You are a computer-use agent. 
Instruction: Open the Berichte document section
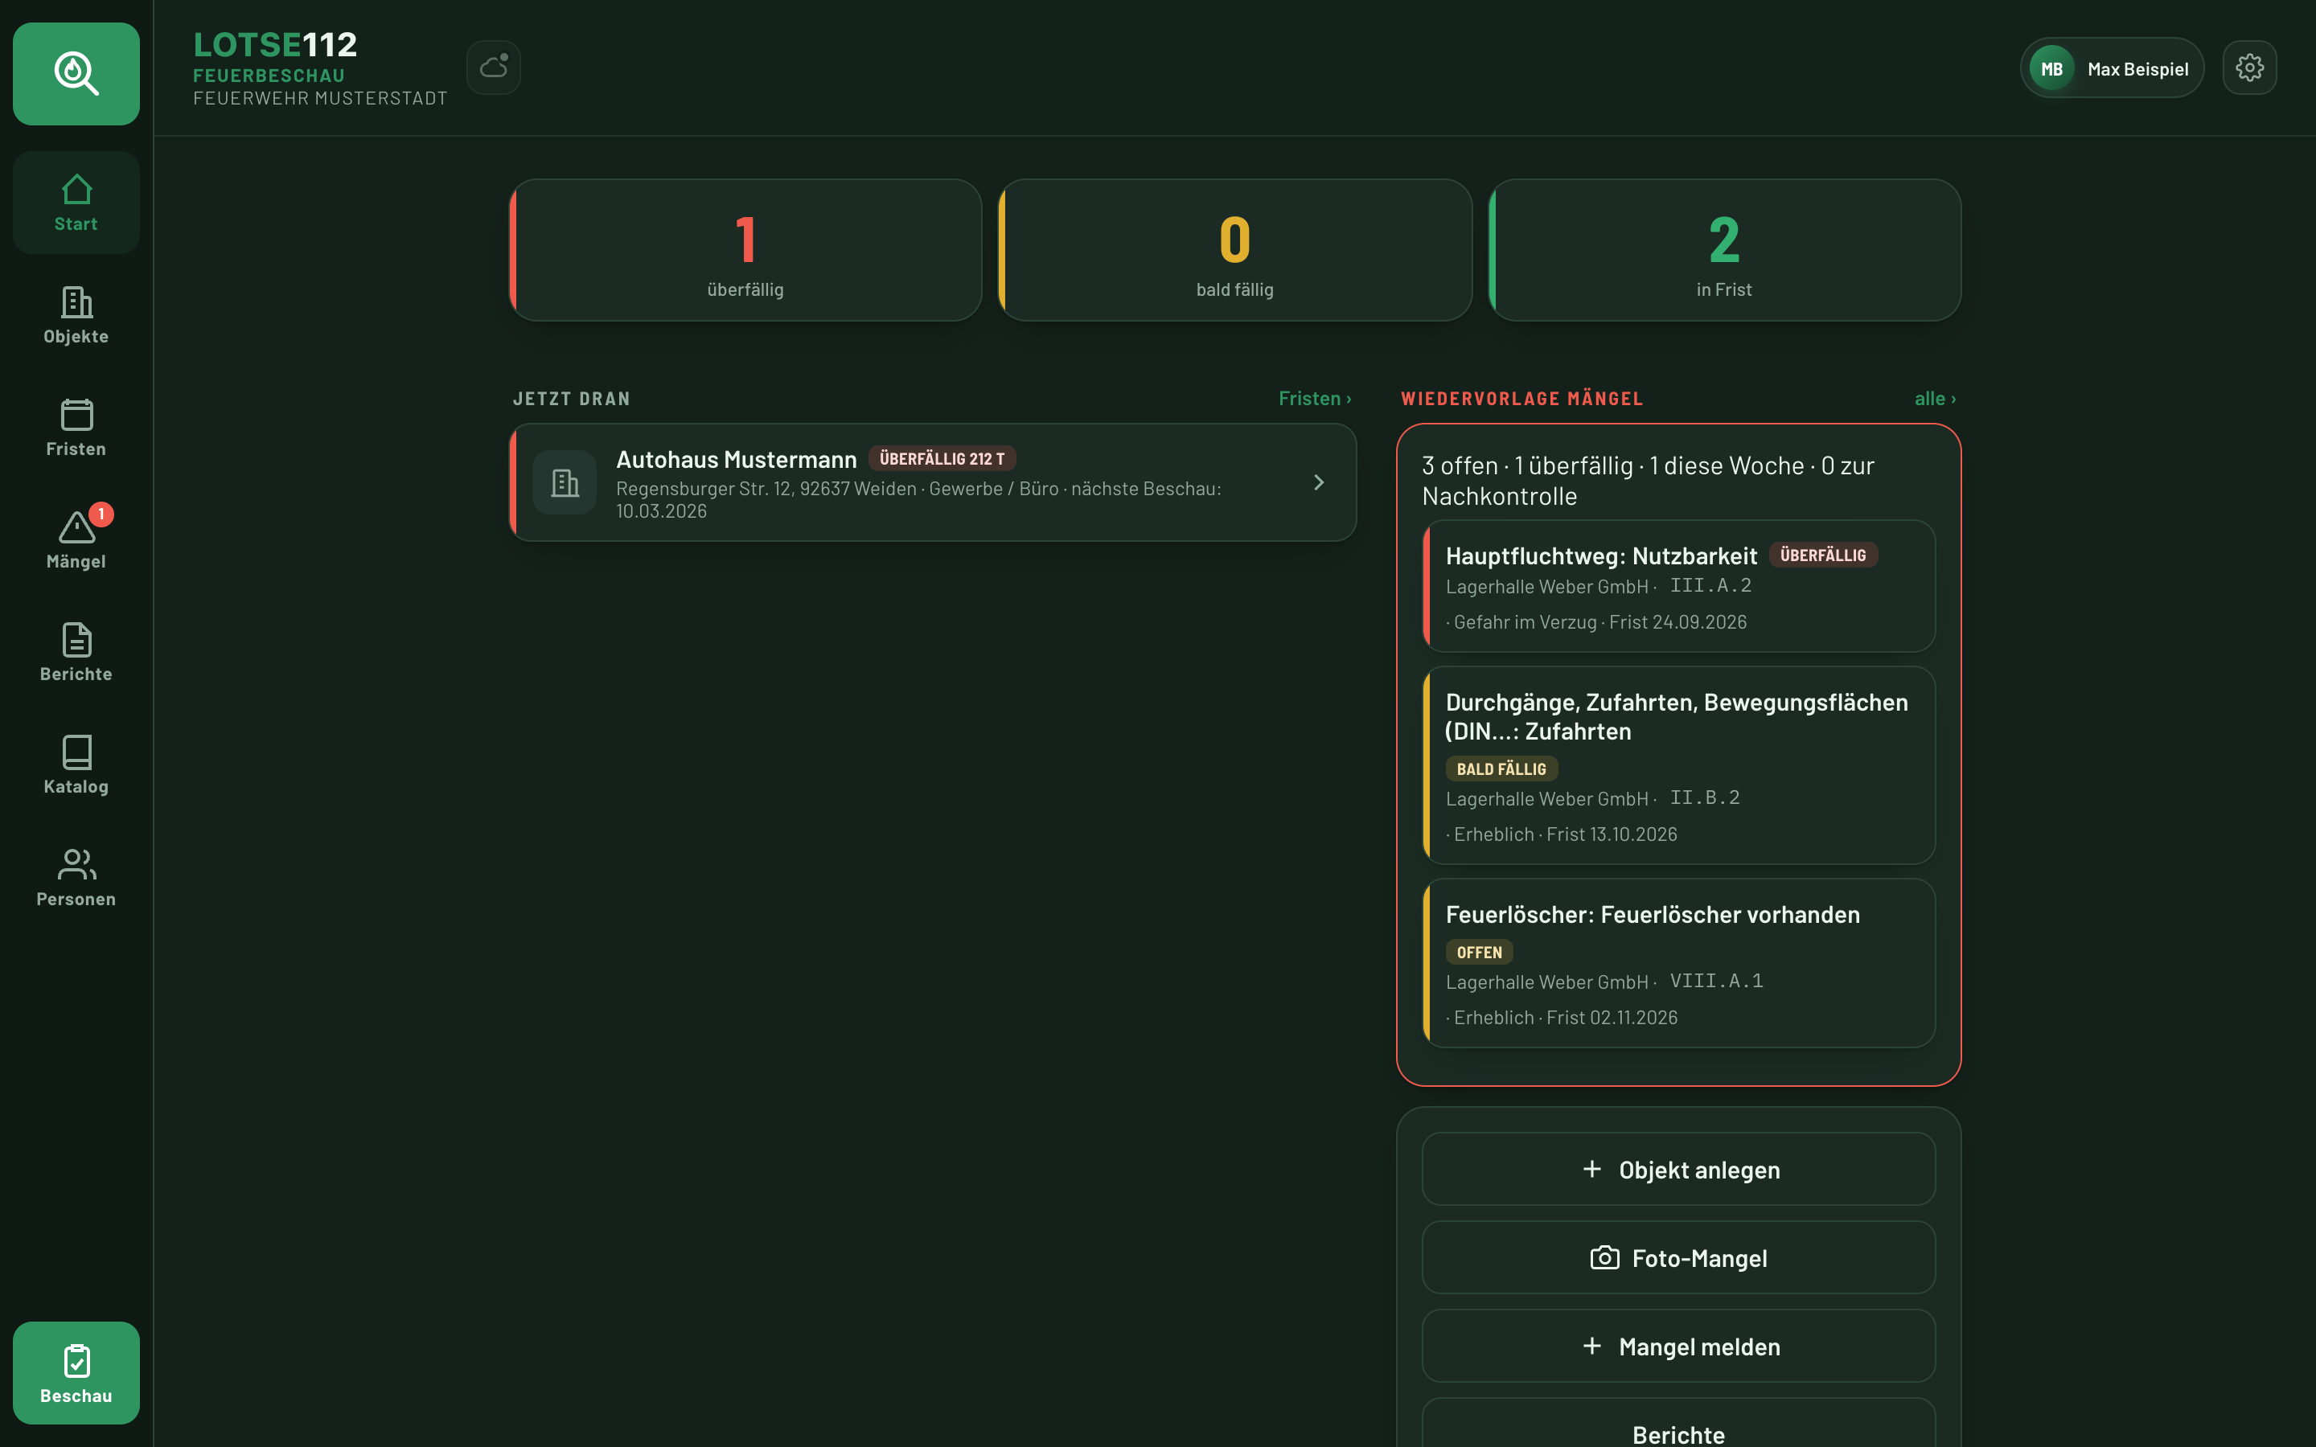(x=76, y=653)
